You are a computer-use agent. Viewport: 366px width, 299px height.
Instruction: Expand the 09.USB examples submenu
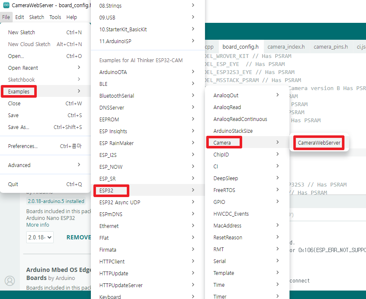[148, 17]
